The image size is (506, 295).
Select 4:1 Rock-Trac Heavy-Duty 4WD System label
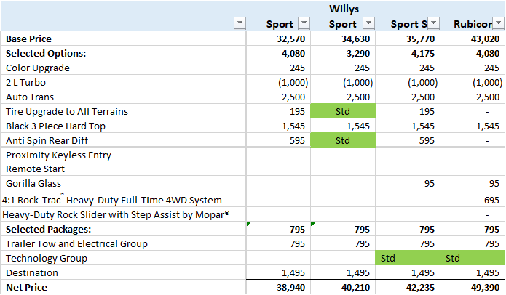pos(112,200)
